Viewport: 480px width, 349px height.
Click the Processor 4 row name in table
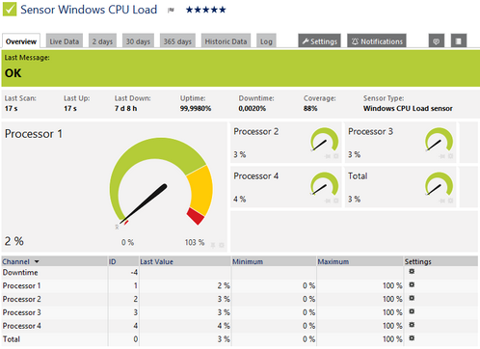(21, 326)
